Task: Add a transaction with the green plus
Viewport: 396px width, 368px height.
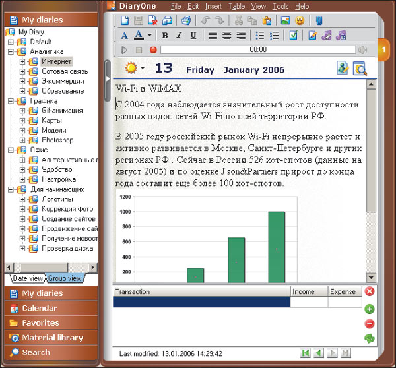Action: pos(370,309)
